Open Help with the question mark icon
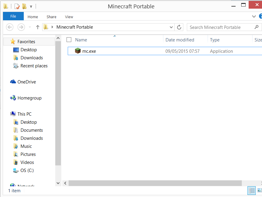 click(261, 16)
